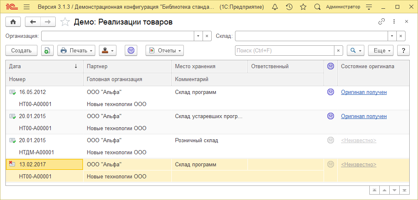Click the Организация input field
418x200 pixels.
[x=118, y=36]
